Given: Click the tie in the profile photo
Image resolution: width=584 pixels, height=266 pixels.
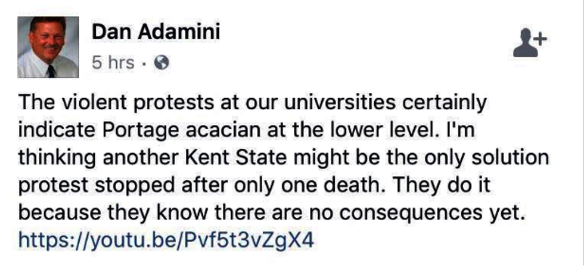Looking at the screenshot, I should tap(51, 71).
